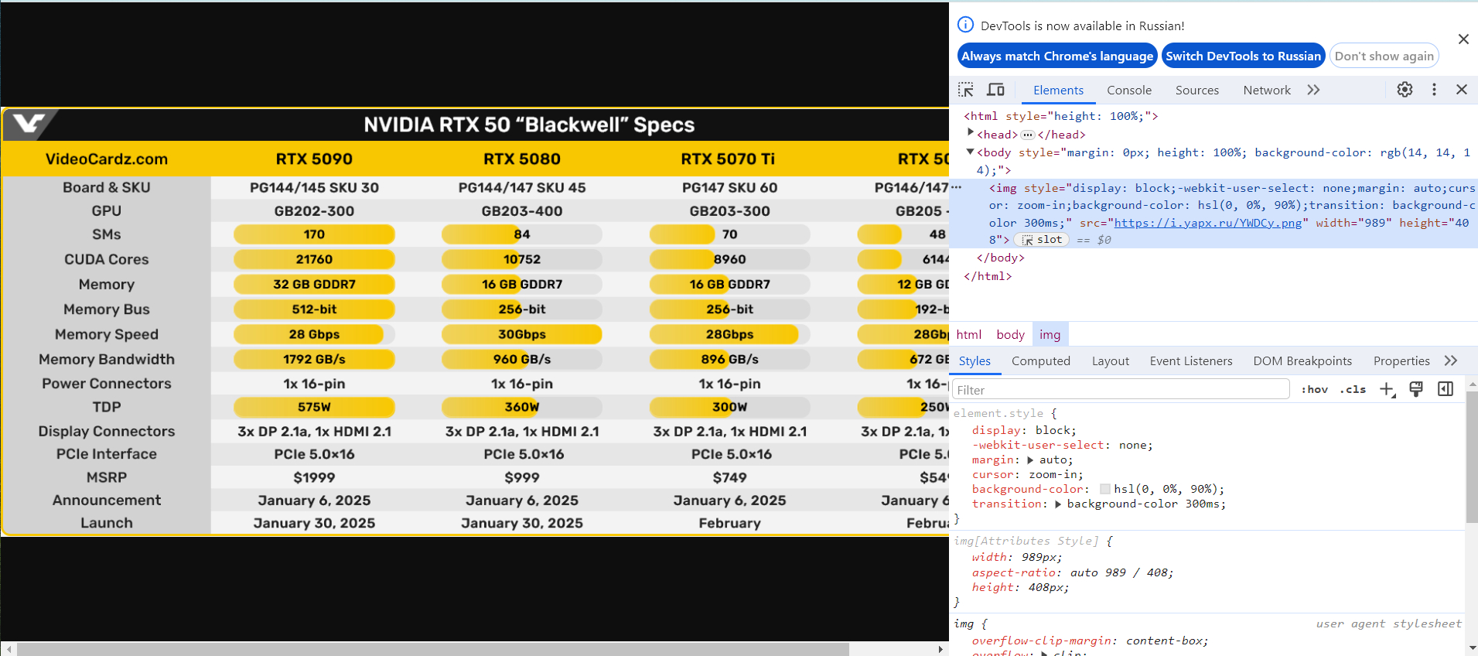Click the user agent stylesheet label
1478x656 pixels.
coord(1389,624)
